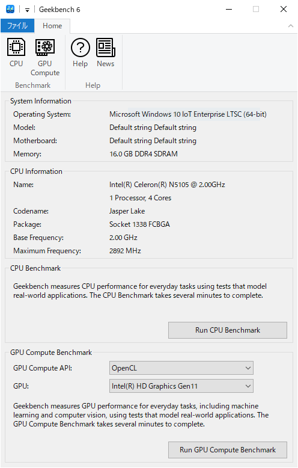The width and height of the screenshot is (298, 468).
Task: Click the '2892 MHz' maximum frequency value
Action: pos(125,250)
